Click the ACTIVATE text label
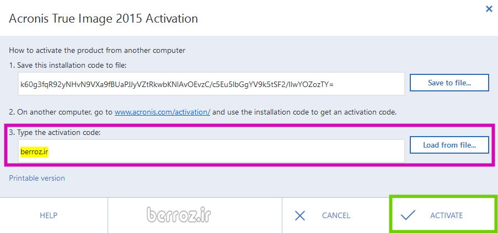The image size is (498, 233). pyautogui.click(x=446, y=215)
